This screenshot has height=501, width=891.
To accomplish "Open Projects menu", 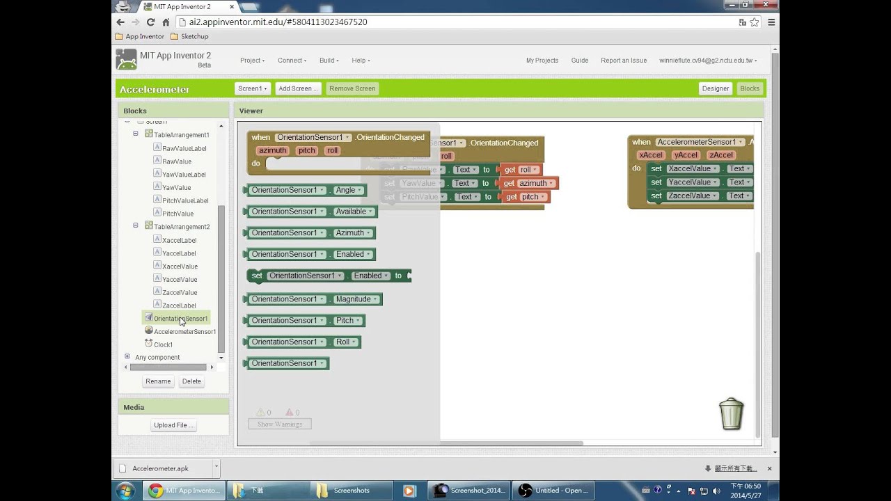I will 253,61.
